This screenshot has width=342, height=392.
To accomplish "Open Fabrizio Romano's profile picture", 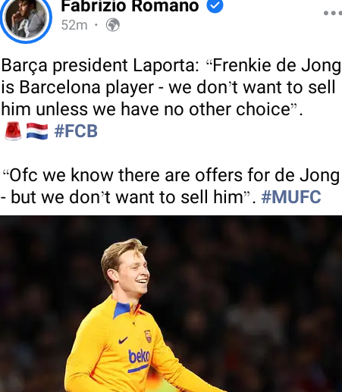I will click(x=25, y=19).
